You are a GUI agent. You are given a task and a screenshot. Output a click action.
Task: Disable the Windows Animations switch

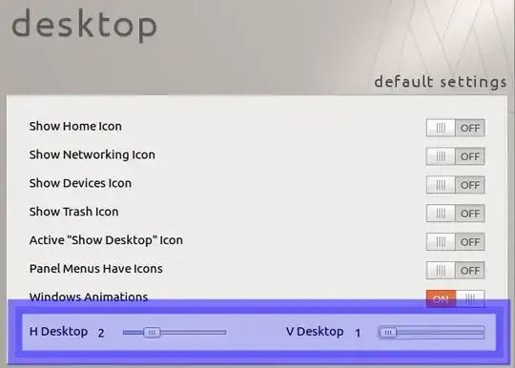click(x=455, y=298)
